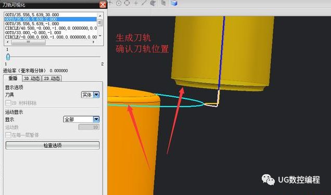Click the striped sheet toolbar icon
The height and width of the screenshot is (195, 331).
(163, 3)
